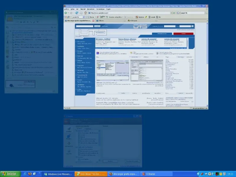
Task: Click the 'sample' word-find button
Action: [x=152, y=17]
